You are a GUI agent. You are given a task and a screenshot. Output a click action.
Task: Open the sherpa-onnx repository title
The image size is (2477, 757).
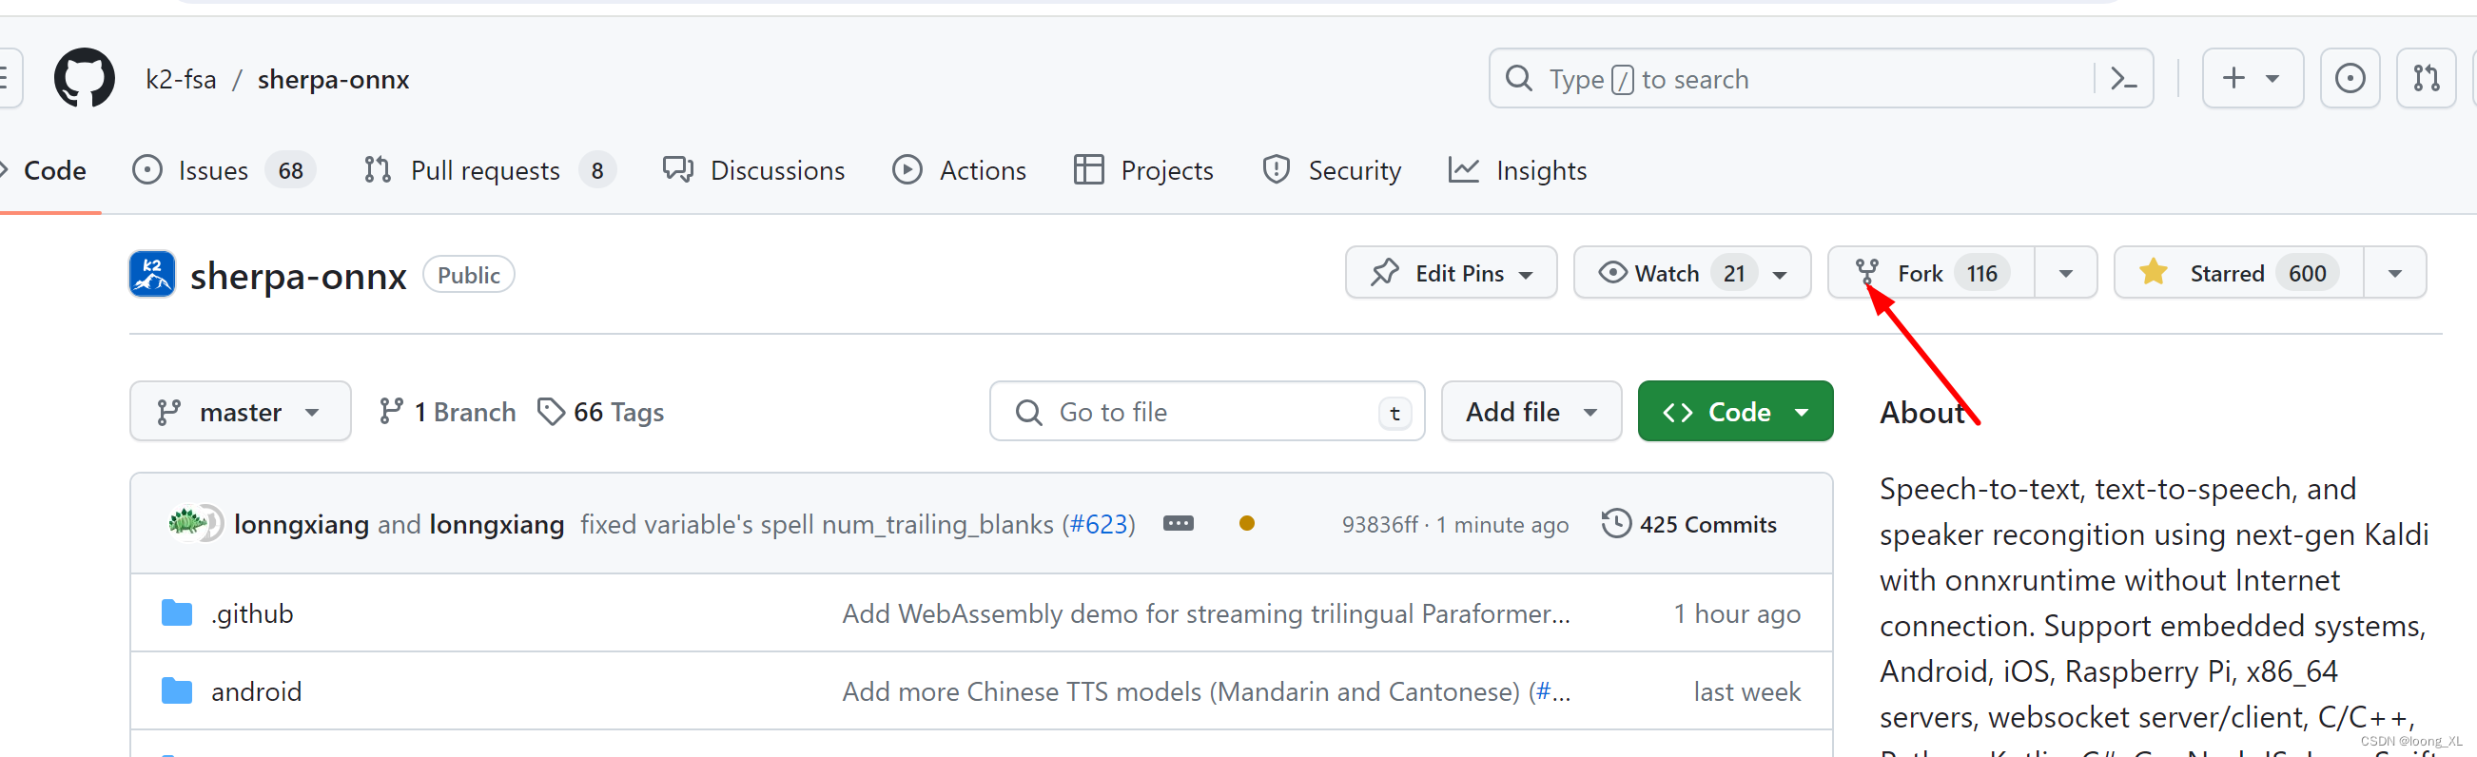(x=298, y=276)
